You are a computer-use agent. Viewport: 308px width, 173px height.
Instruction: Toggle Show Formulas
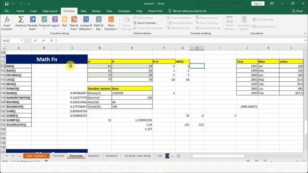click(x=206, y=18)
